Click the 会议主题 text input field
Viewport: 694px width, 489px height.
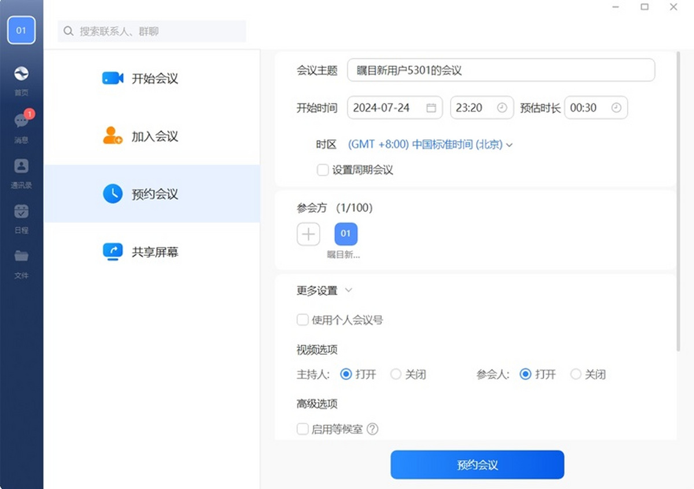pyautogui.click(x=500, y=71)
